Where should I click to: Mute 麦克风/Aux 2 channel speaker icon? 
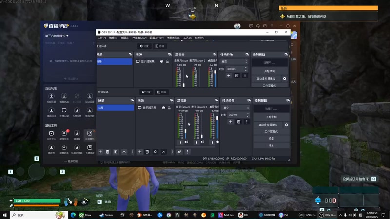click(202, 142)
